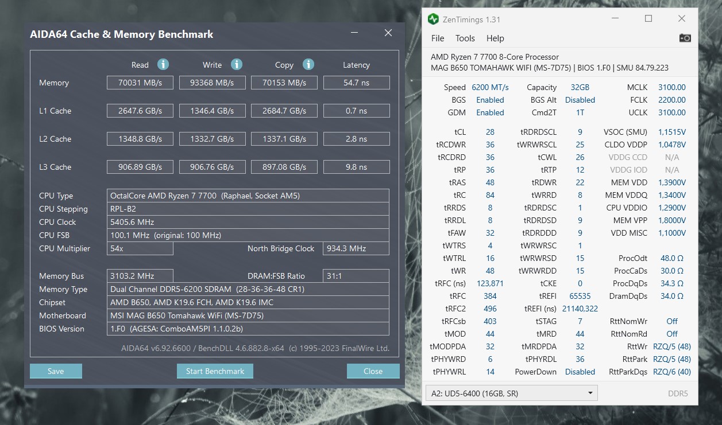722x425 pixels.
Task: Click L1 Cache Write value 1346.4 GB/s
Action: pos(213,111)
